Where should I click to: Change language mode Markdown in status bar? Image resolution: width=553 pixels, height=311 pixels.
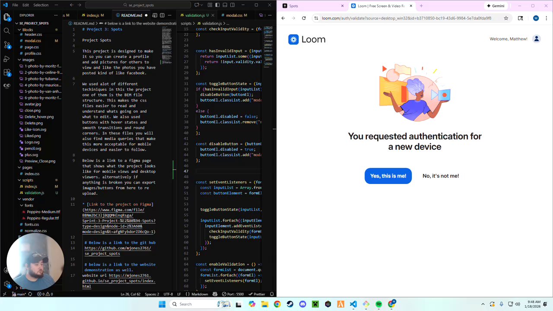[x=200, y=294]
